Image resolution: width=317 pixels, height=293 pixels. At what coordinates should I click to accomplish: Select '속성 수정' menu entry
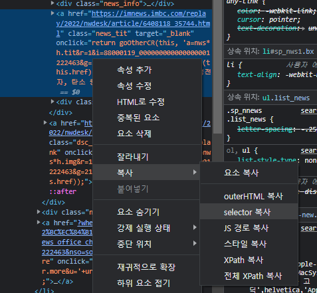point(147,86)
